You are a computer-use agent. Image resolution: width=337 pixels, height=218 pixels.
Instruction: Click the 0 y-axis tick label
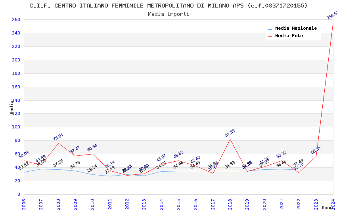[x=19, y=194]
